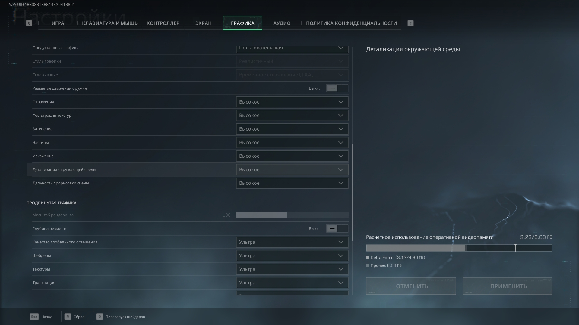Click the Масштаб рендеринга slider
The width and height of the screenshot is (579, 325).
292,215
